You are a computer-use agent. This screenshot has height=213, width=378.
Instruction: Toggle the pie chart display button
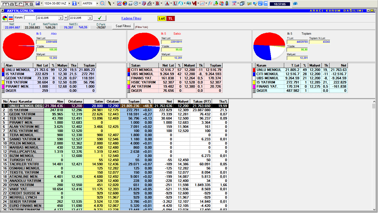click(x=5, y=18)
